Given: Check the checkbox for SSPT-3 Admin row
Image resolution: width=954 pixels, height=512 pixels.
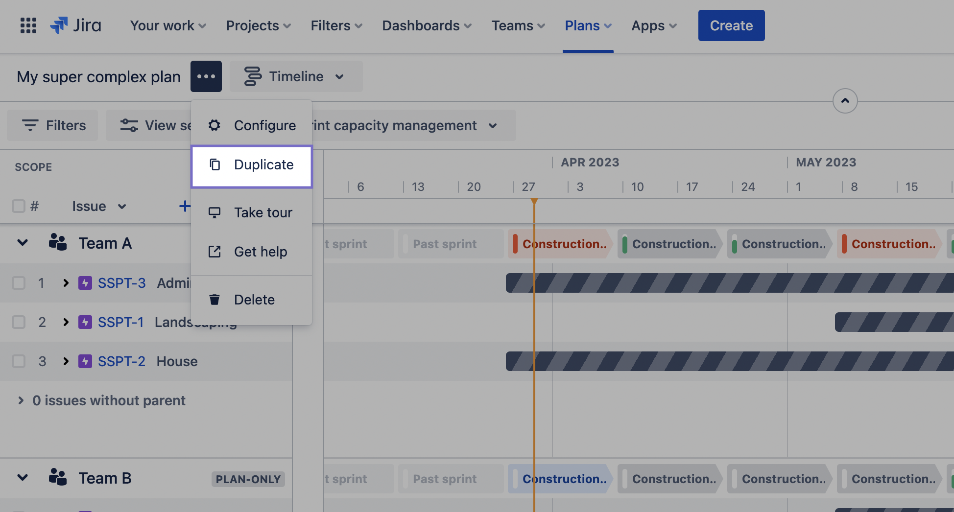Looking at the screenshot, I should (19, 283).
